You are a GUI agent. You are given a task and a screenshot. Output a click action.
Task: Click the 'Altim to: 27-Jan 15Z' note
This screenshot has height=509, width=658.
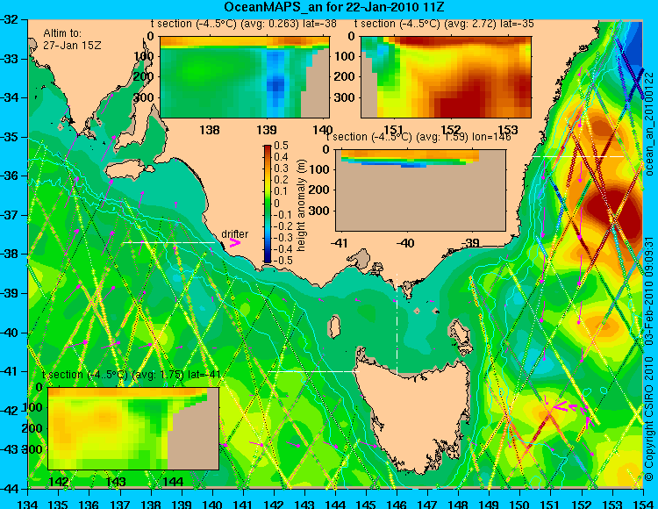click(x=72, y=39)
